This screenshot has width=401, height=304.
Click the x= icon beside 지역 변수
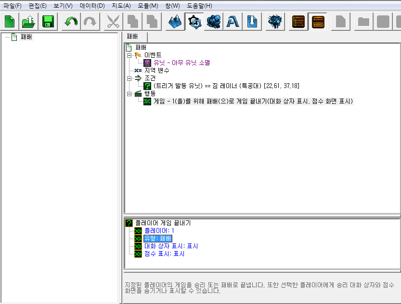click(x=138, y=70)
